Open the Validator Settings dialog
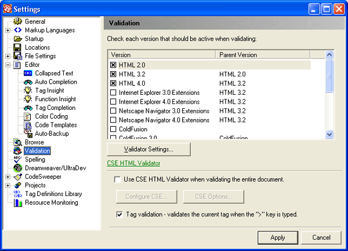The width and height of the screenshot is (348, 251). click(148, 149)
